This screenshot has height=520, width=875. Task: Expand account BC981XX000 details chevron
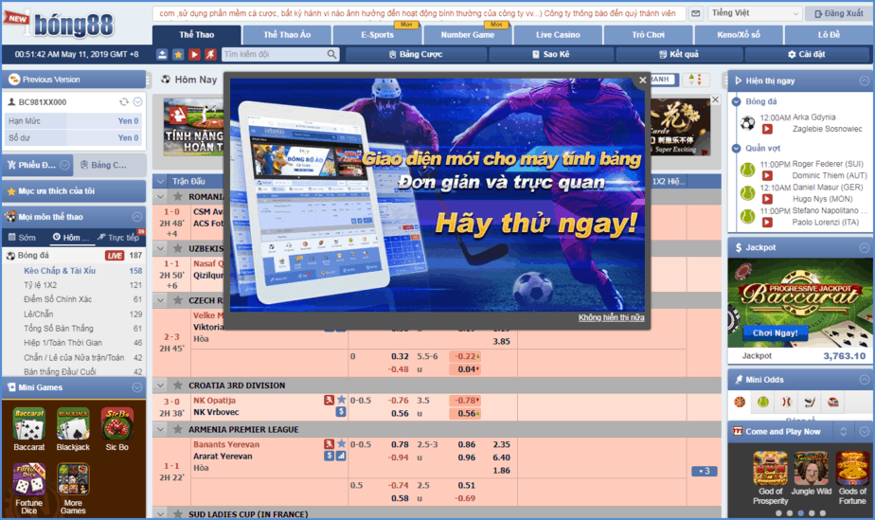tap(137, 102)
